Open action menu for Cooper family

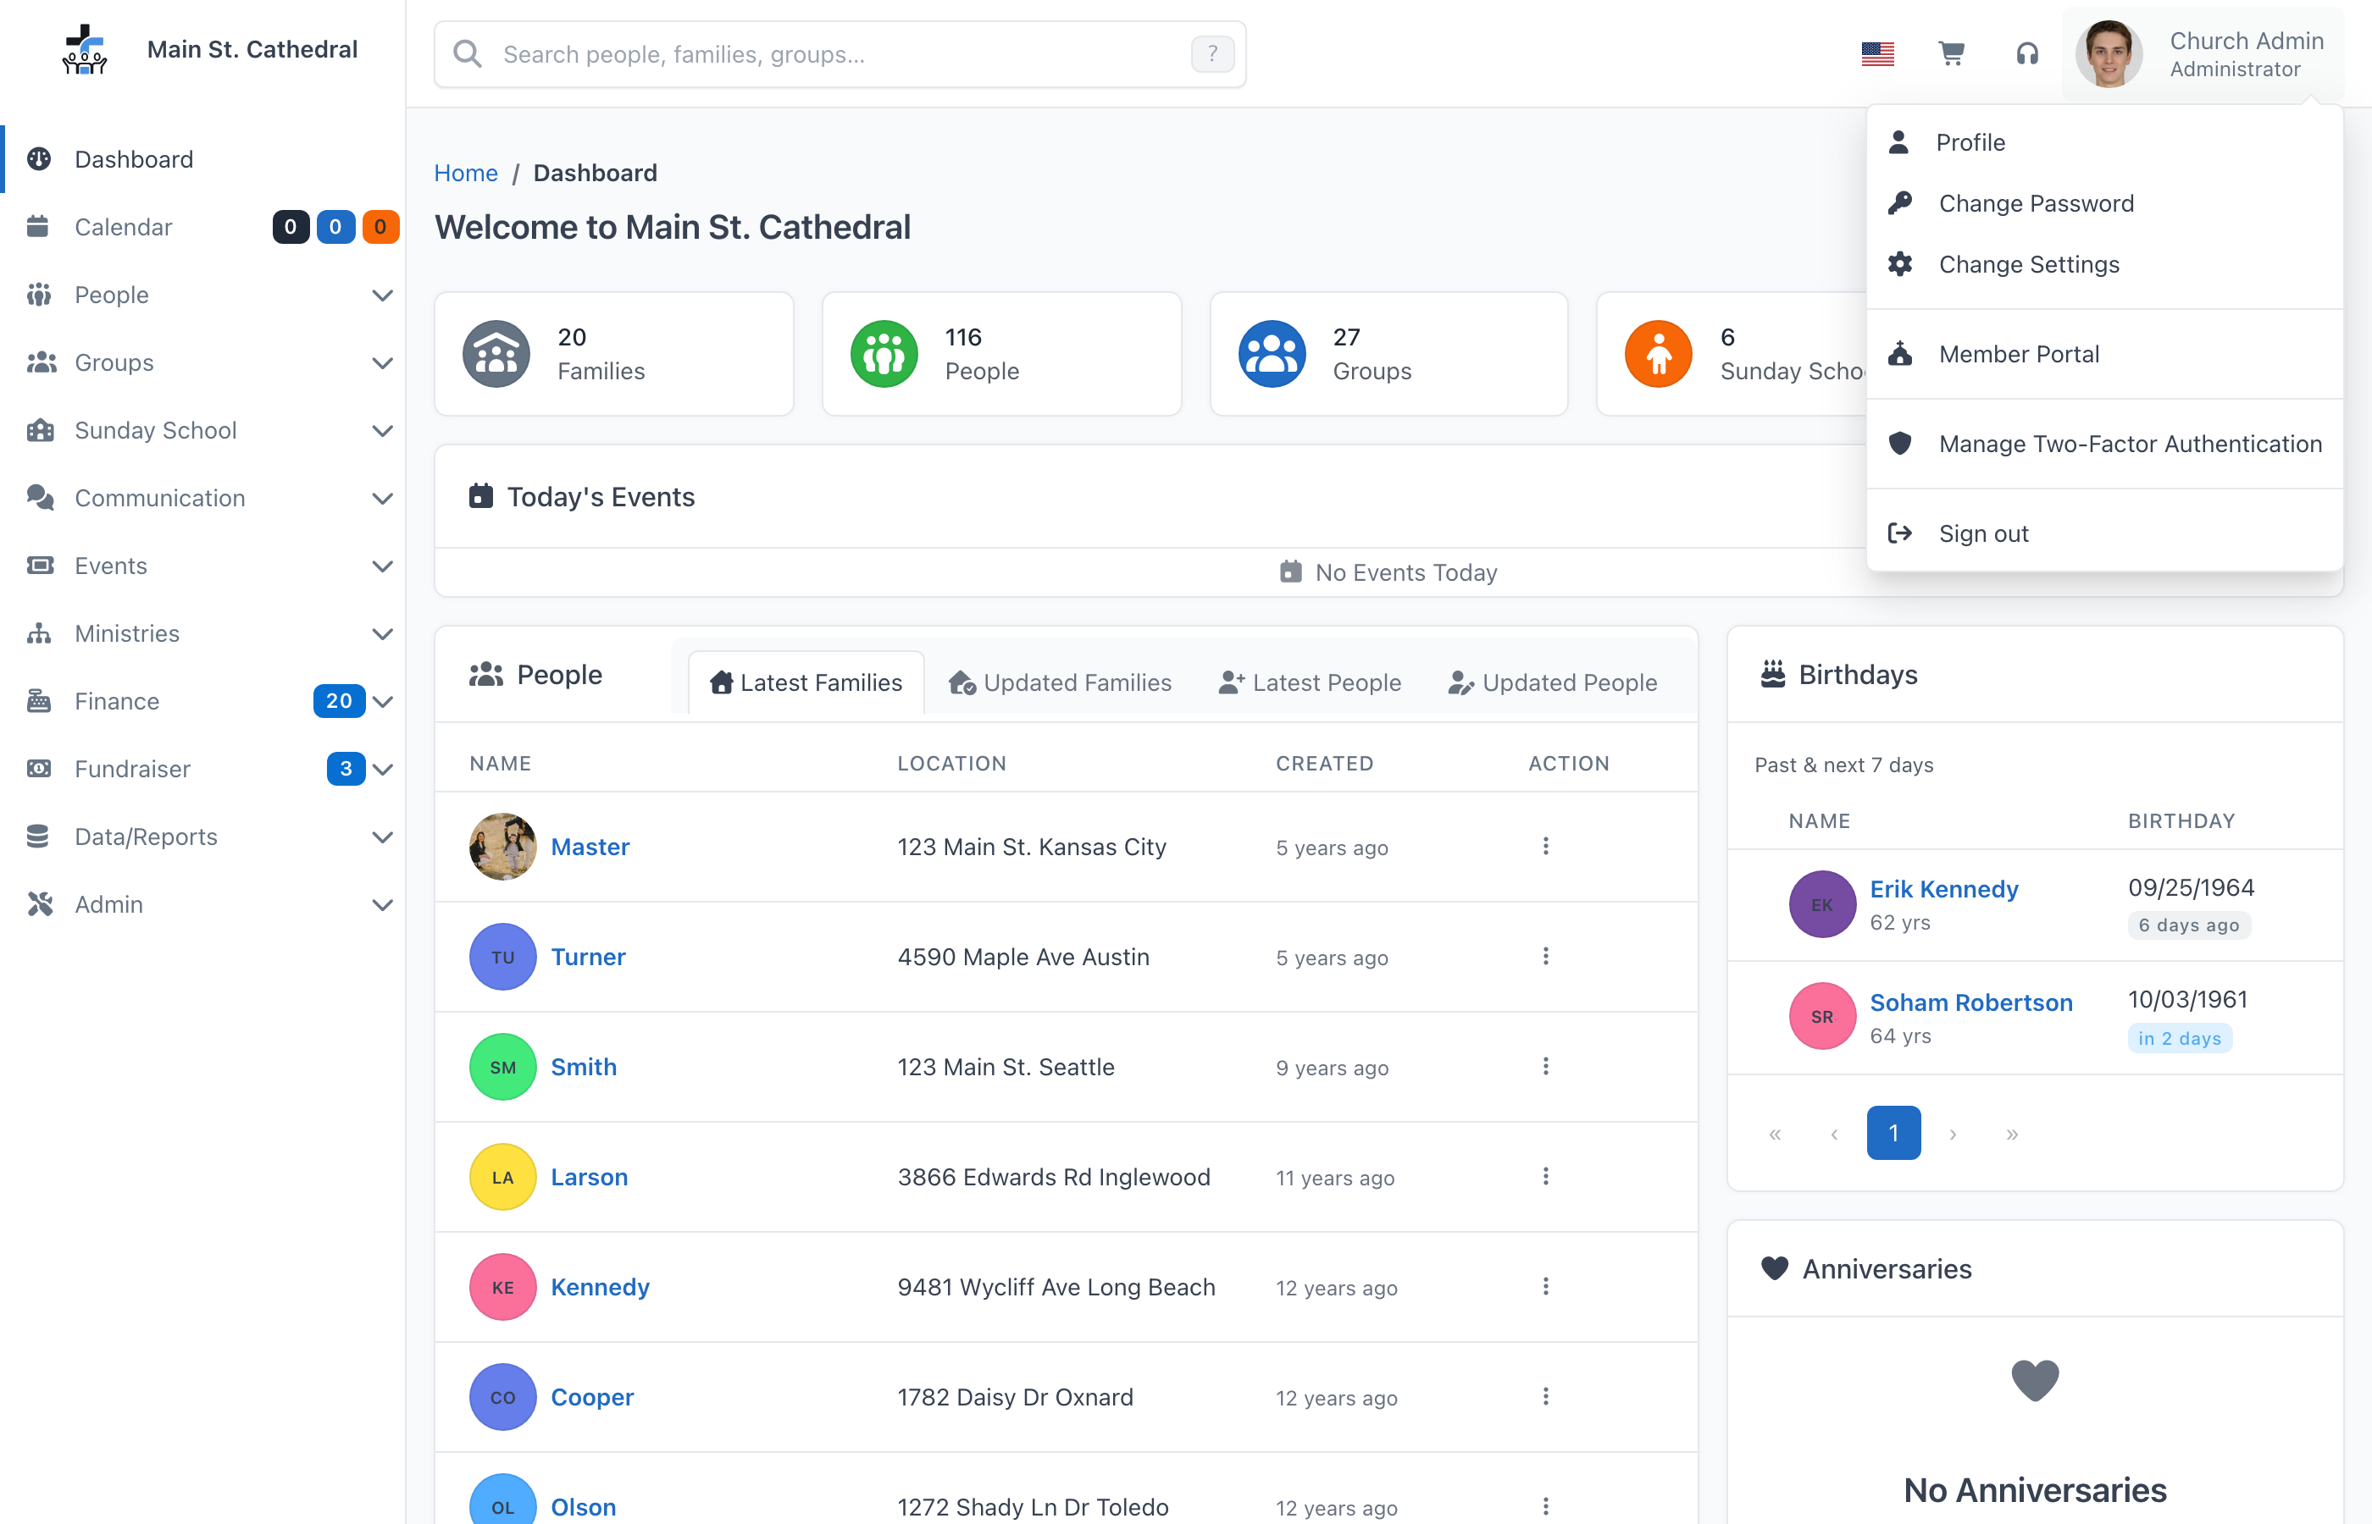coord(1545,1396)
